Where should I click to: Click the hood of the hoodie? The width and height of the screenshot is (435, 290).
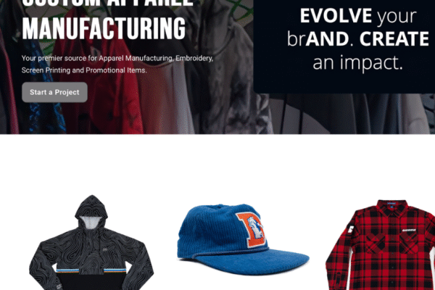[91, 212]
